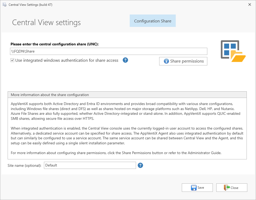Click the paragraph starting 'AppVentiX supports both'
The height and width of the screenshot is (200, 256).
pyautogui.click(x=126, y=111)
